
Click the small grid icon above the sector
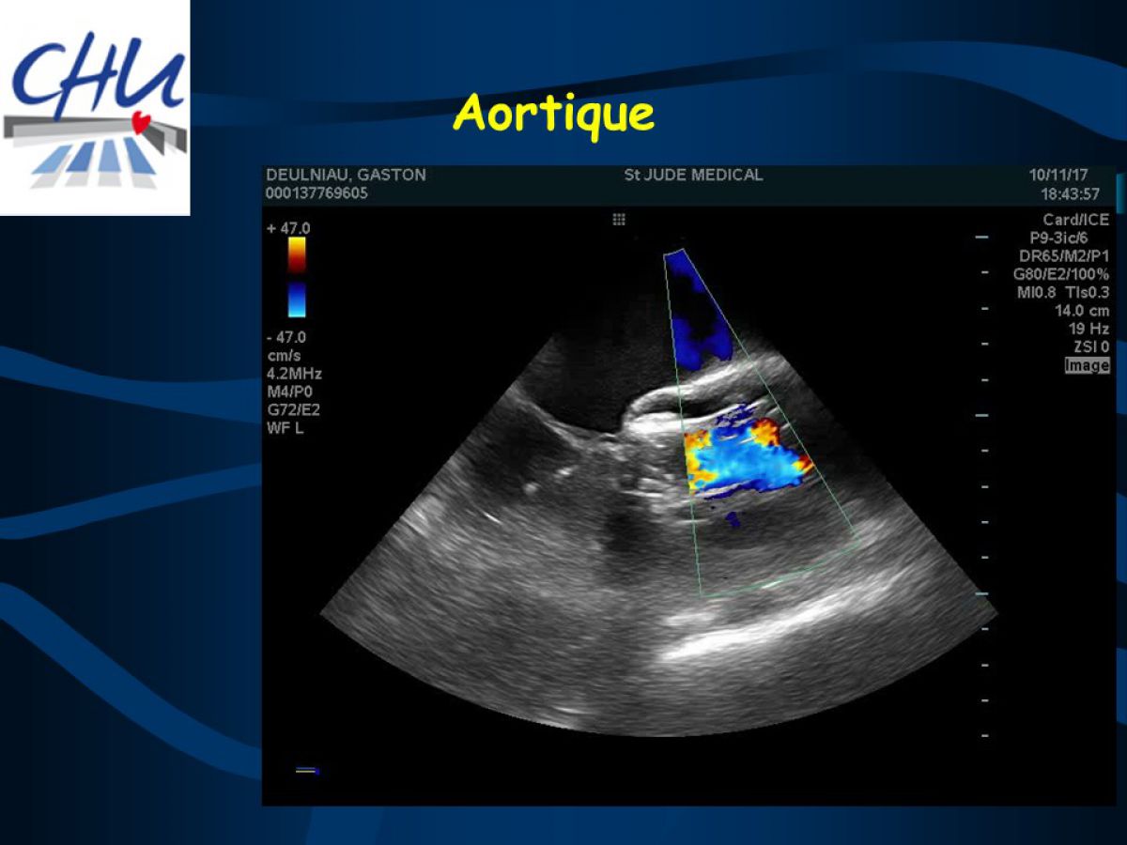coord(618,219)
